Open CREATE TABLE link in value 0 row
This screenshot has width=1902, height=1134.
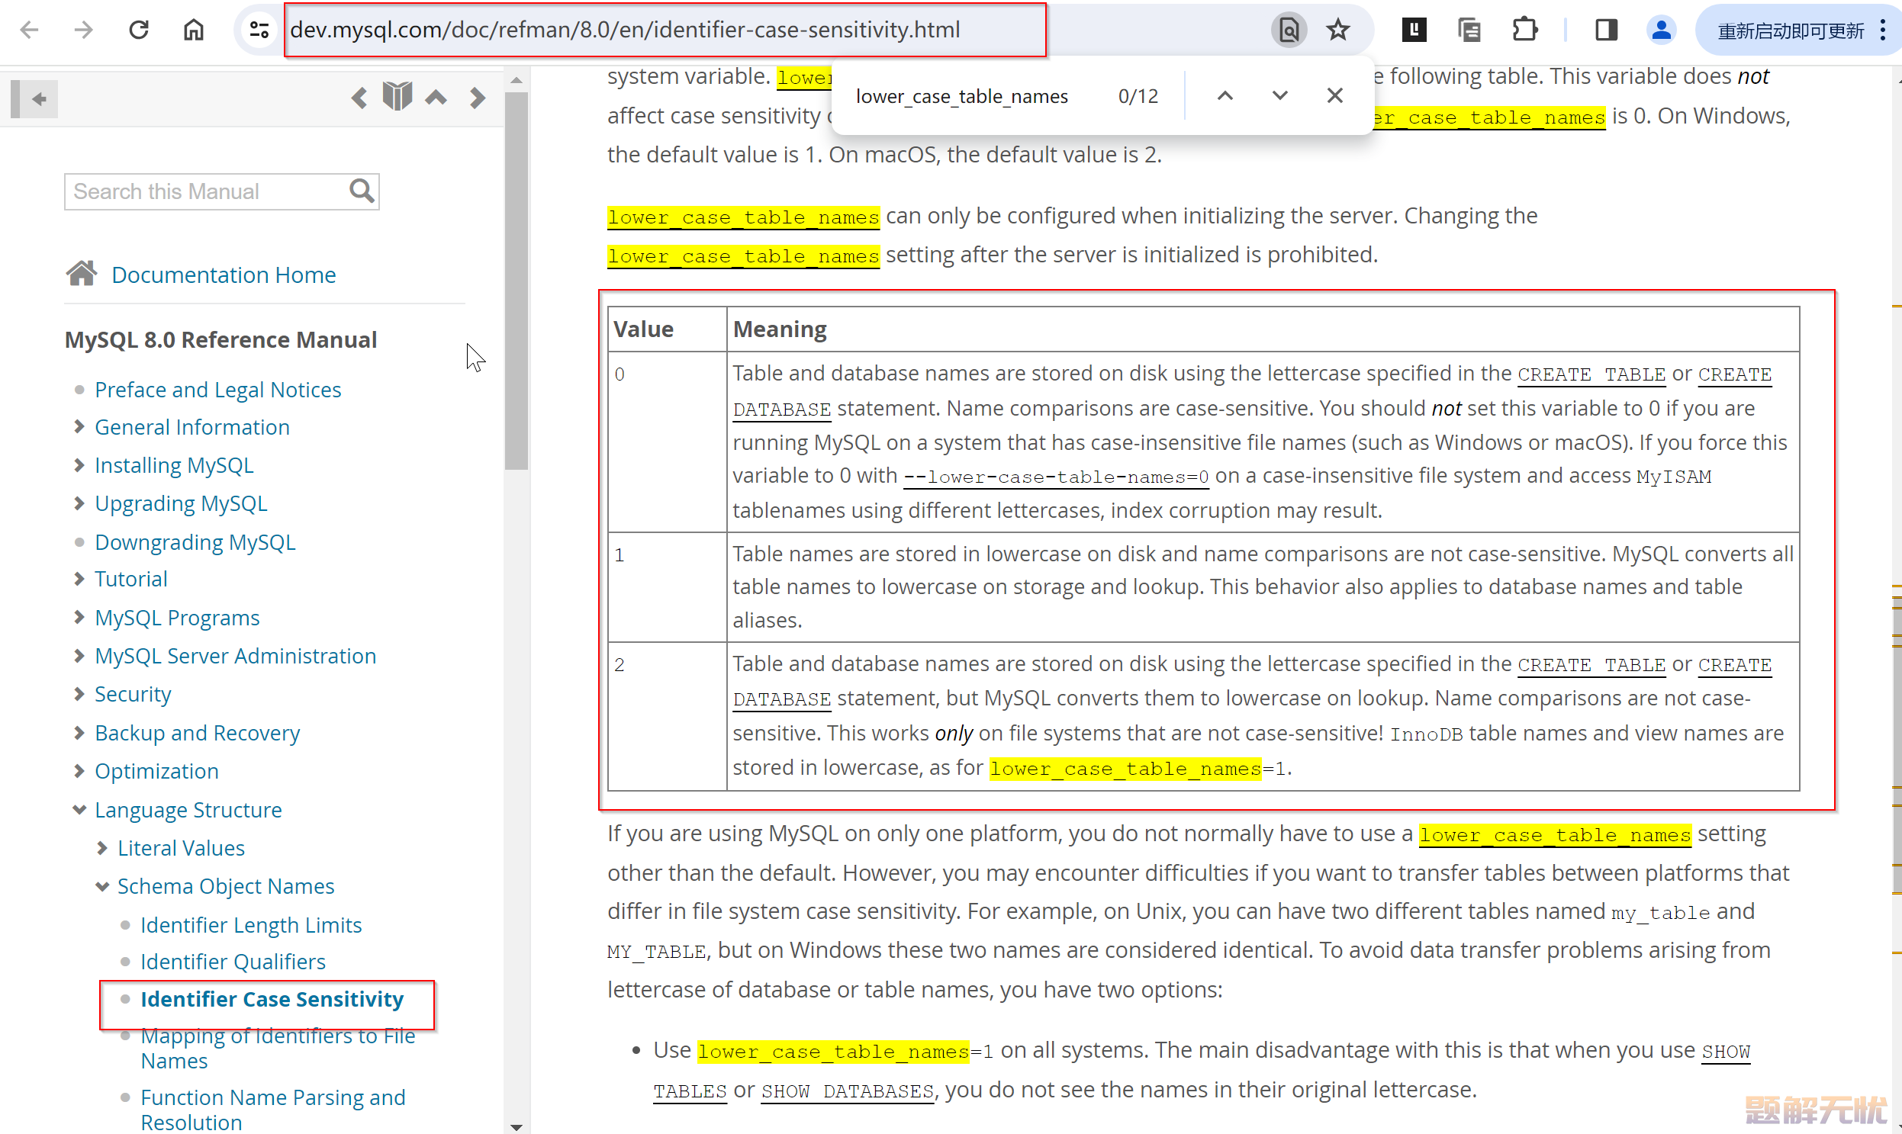(1591, 374)
